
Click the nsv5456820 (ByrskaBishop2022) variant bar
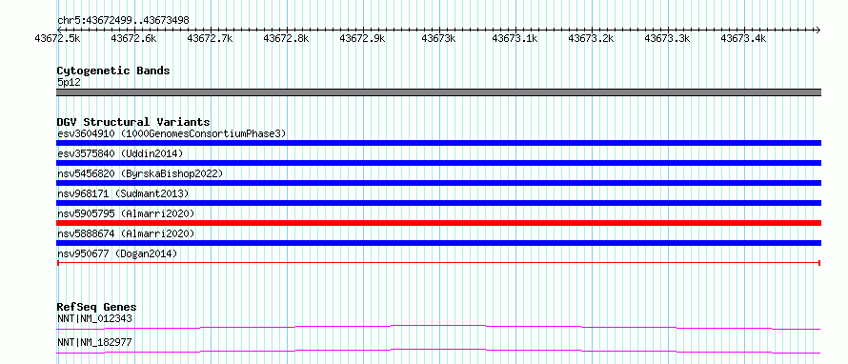438,183
